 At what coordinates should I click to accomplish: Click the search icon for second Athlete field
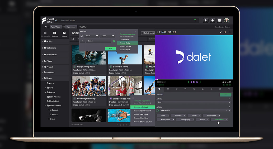(x=229, y=107)
